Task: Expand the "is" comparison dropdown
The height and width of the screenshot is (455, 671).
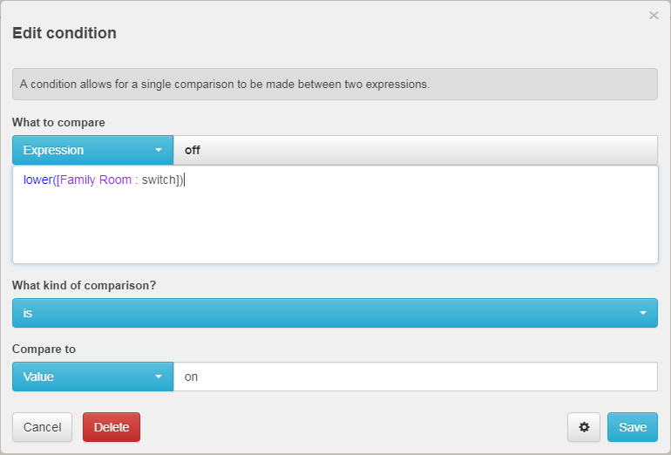Action: 335,313
